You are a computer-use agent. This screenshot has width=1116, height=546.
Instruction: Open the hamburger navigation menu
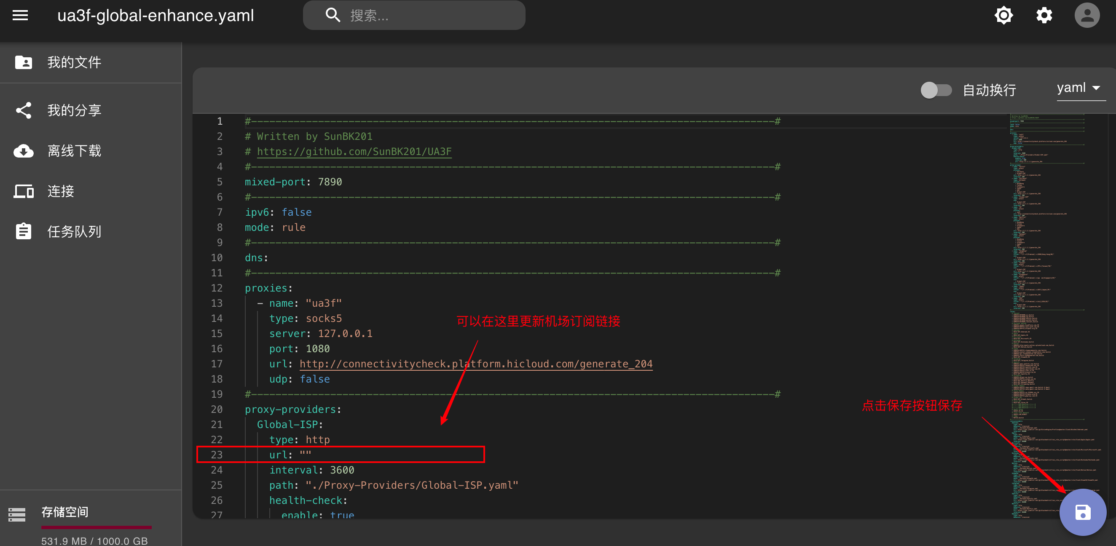click(x=20, y=16)
